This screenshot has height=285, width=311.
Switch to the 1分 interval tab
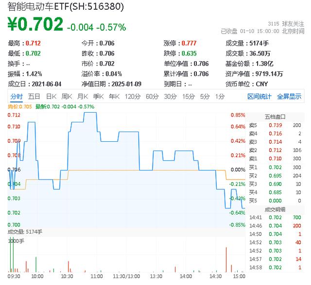220,96
